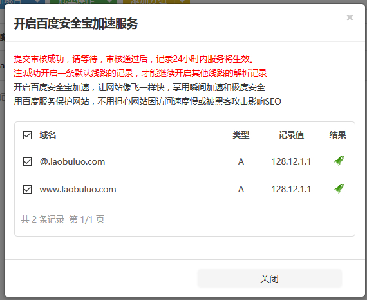Click the A record type in the www.laobuluo.com row
367x300 pixels.
[241, 189]
